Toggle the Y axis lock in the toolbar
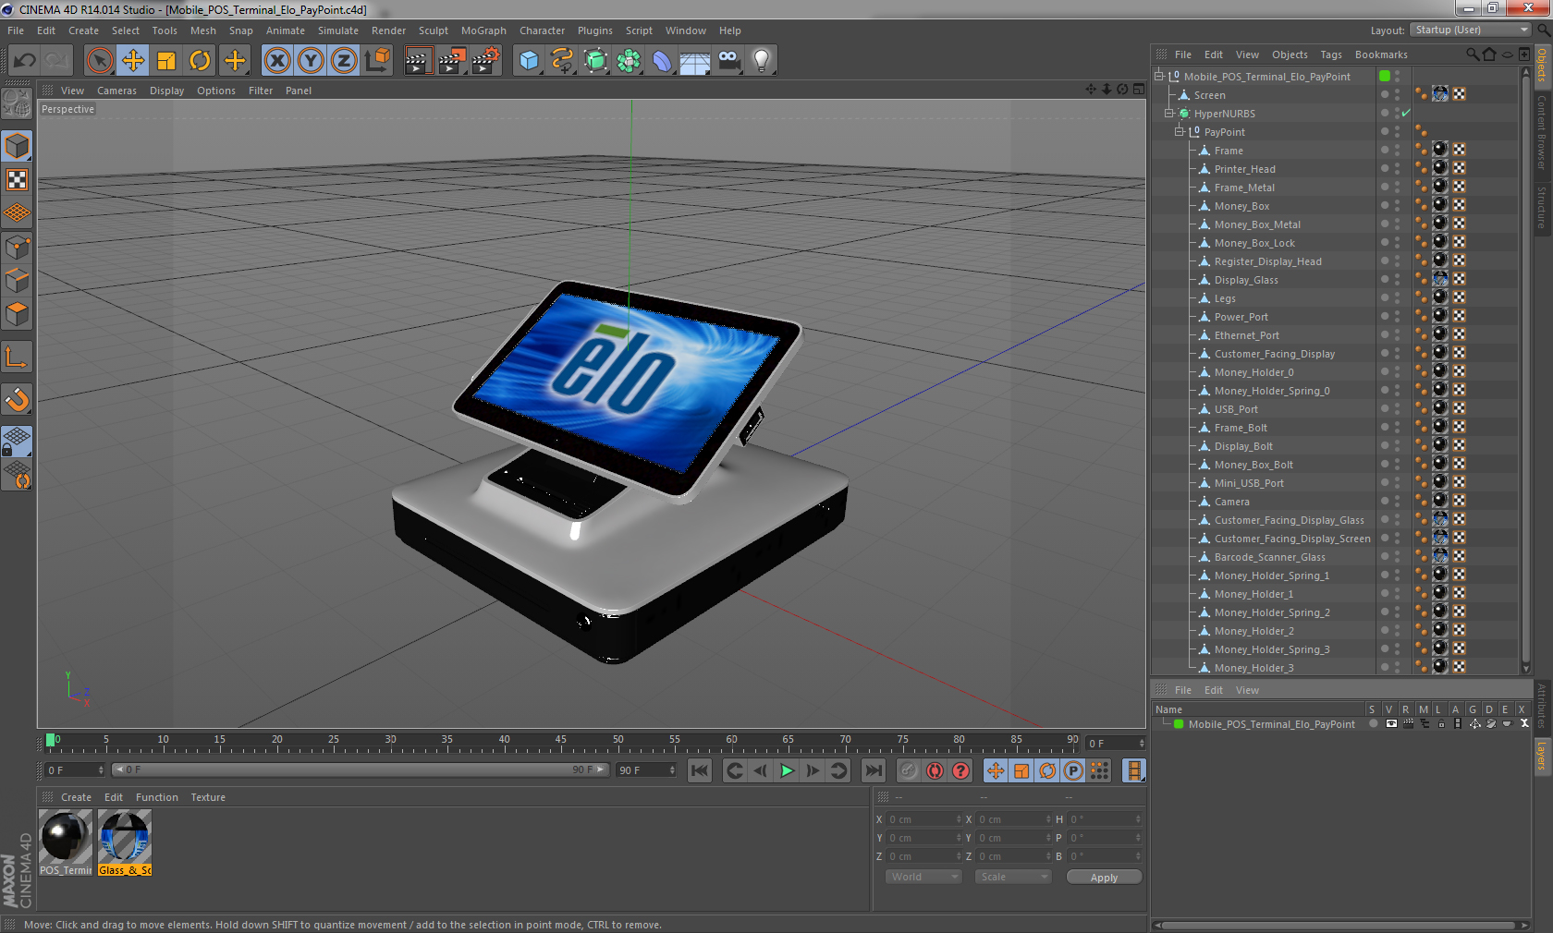This screenshot has height=933, width=1553. click(x=311, y=60)
